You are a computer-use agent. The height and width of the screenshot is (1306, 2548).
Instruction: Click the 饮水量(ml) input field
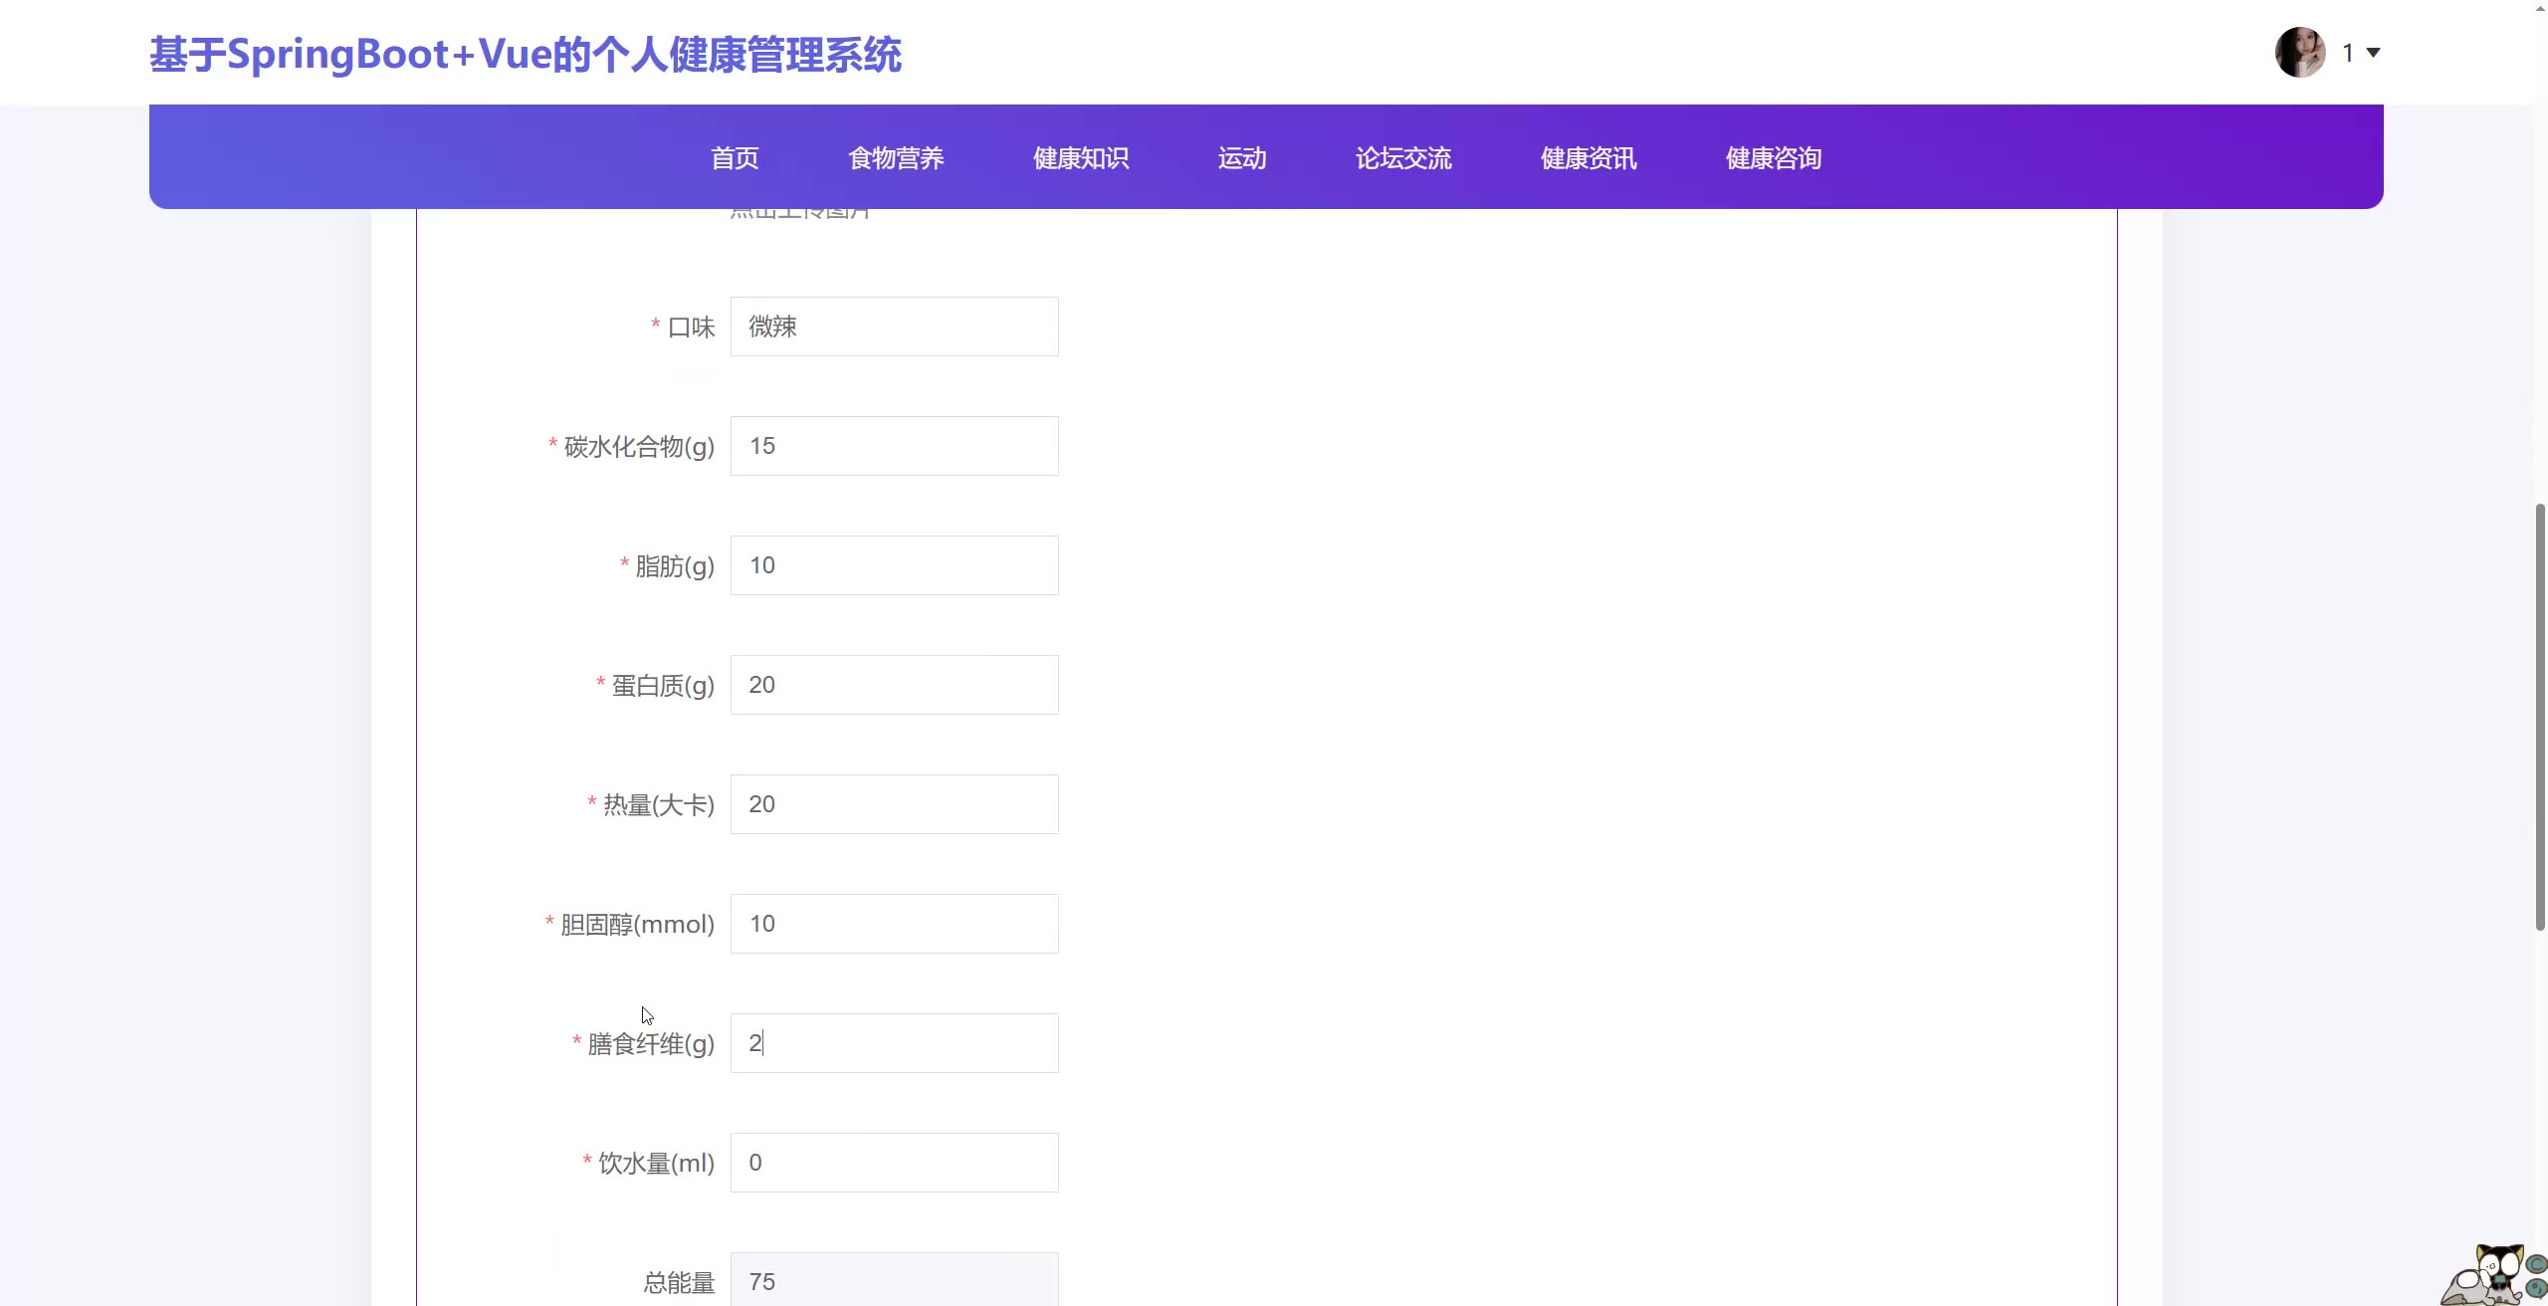(x=894, y=1163)
